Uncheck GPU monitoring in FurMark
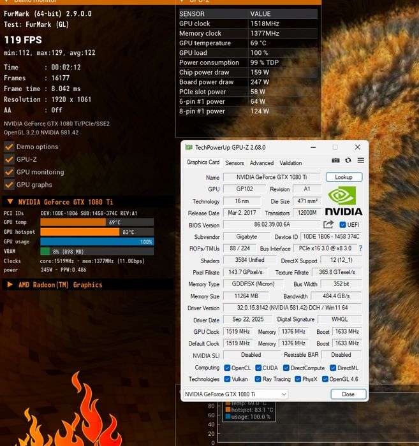 pyautogui.click(x=9, y=172)
